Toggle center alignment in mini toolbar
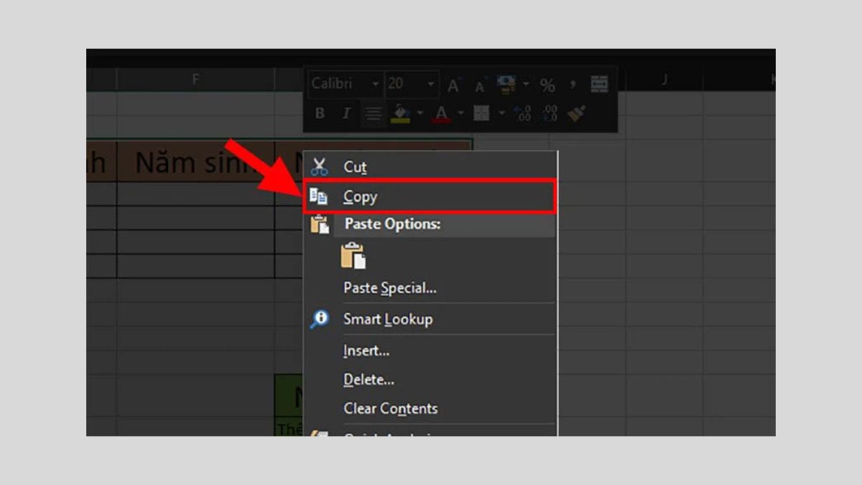 pos(371,113)
